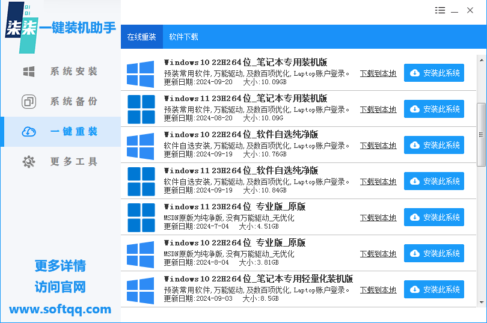This screenshot has height=323, width=487.
Task: Open the www.softqq.com website link
Action: pyautogui.click(x=60, y=309)
